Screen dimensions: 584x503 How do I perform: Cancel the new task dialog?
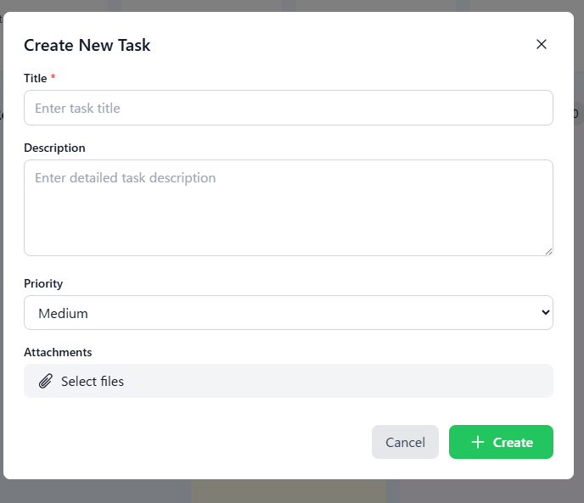pos(405,442)
